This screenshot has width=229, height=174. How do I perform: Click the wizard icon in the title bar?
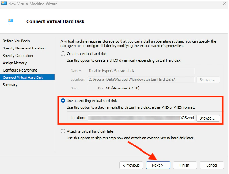(x=4, y=4)
